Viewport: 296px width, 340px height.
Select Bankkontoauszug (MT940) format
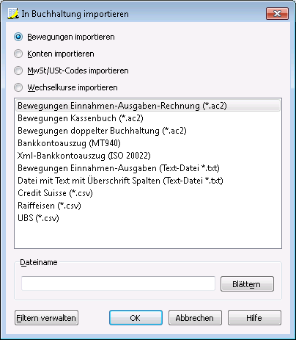[148, 143]
